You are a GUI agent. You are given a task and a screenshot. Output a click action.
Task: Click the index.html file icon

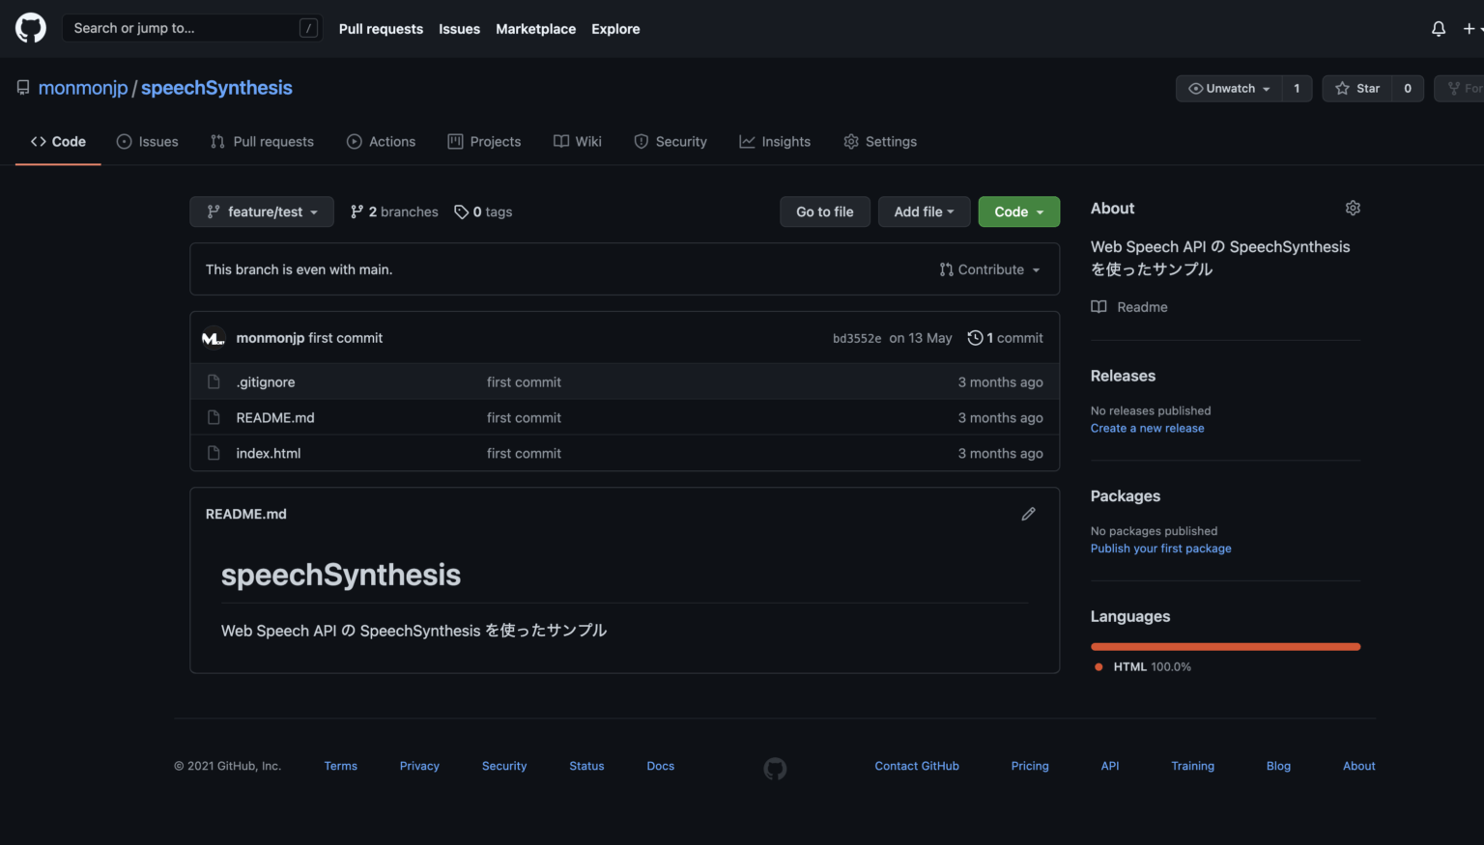[x=214, y=453]
